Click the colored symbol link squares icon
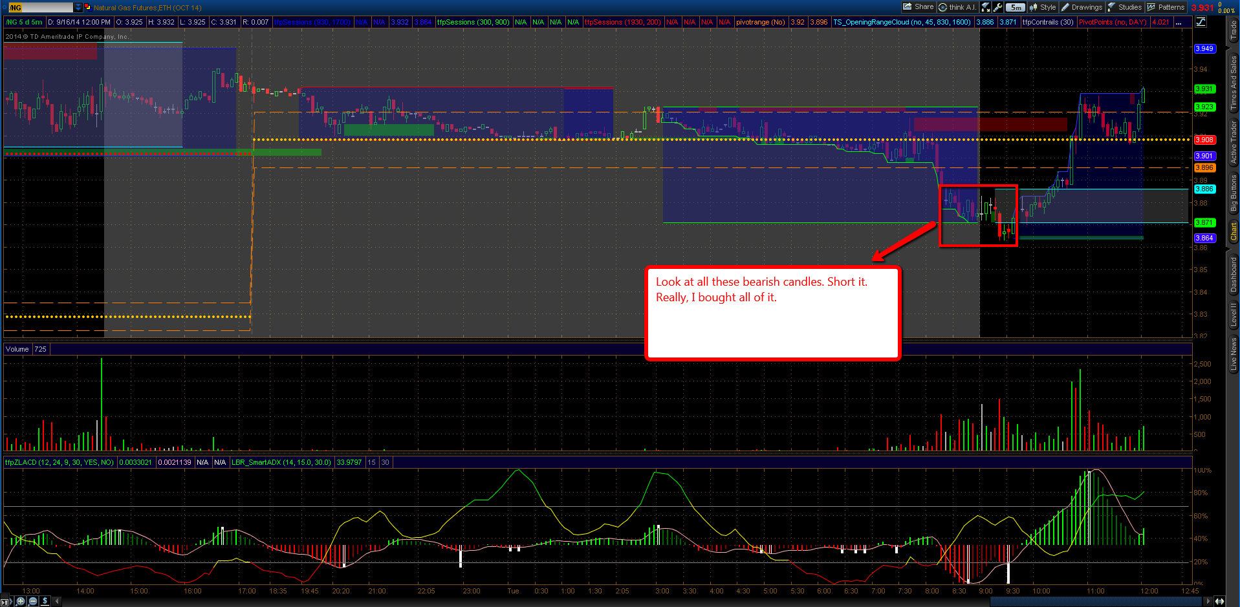The width and height of the screenshot is (1240, 607). pos(87,7)
